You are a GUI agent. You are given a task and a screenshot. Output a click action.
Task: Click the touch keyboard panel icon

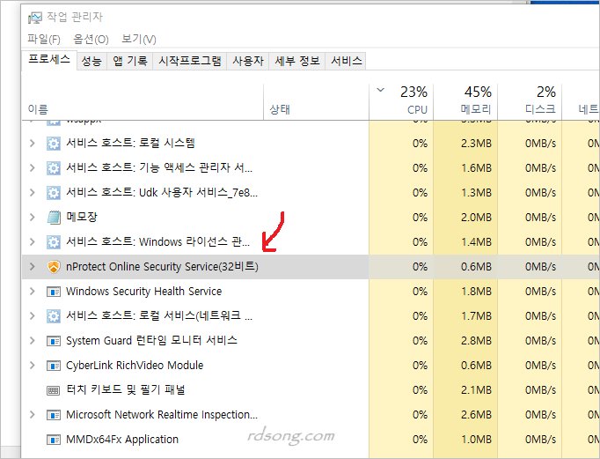[x=53, y=390]
